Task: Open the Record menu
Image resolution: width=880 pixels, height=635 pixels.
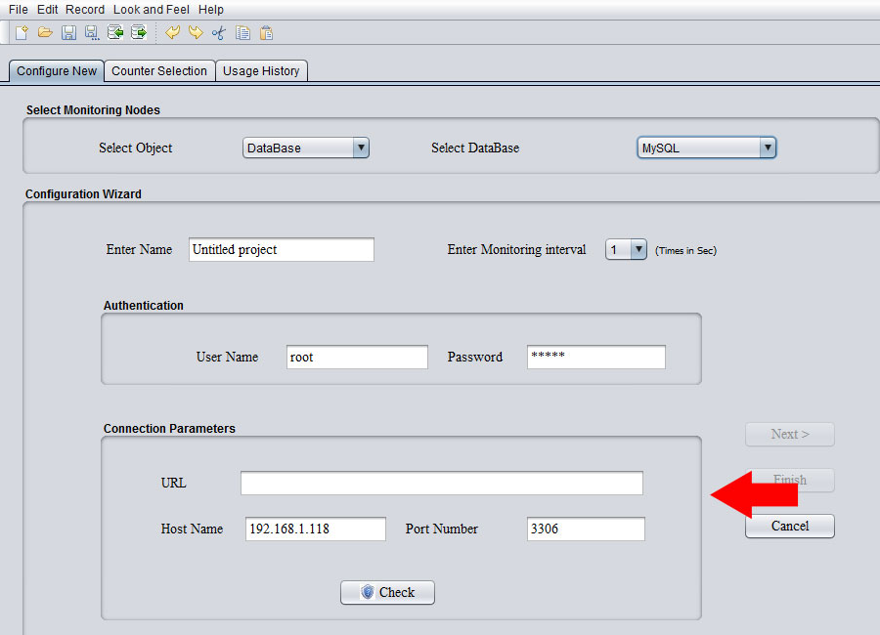Action: click(x=85, y=9)
